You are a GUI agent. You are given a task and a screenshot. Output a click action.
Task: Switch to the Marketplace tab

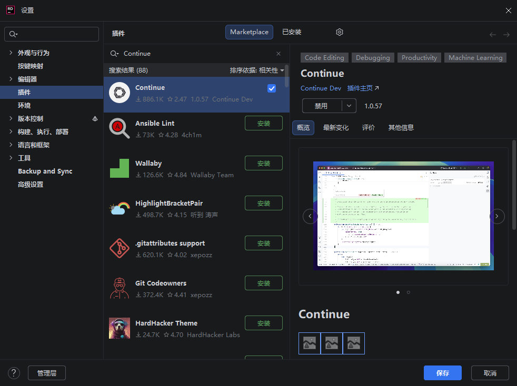pos(249,32)
